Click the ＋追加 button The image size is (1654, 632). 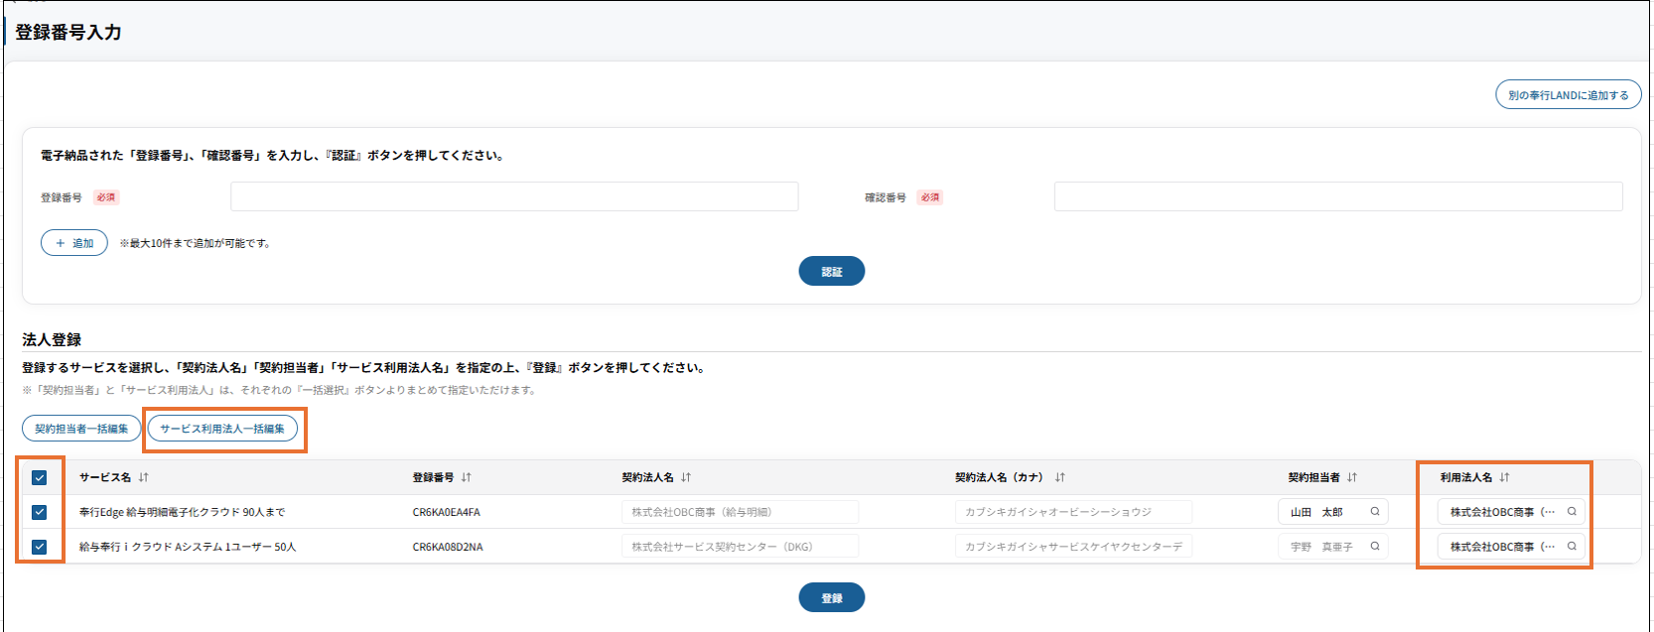pyautogui.click(x=74, y=243)
